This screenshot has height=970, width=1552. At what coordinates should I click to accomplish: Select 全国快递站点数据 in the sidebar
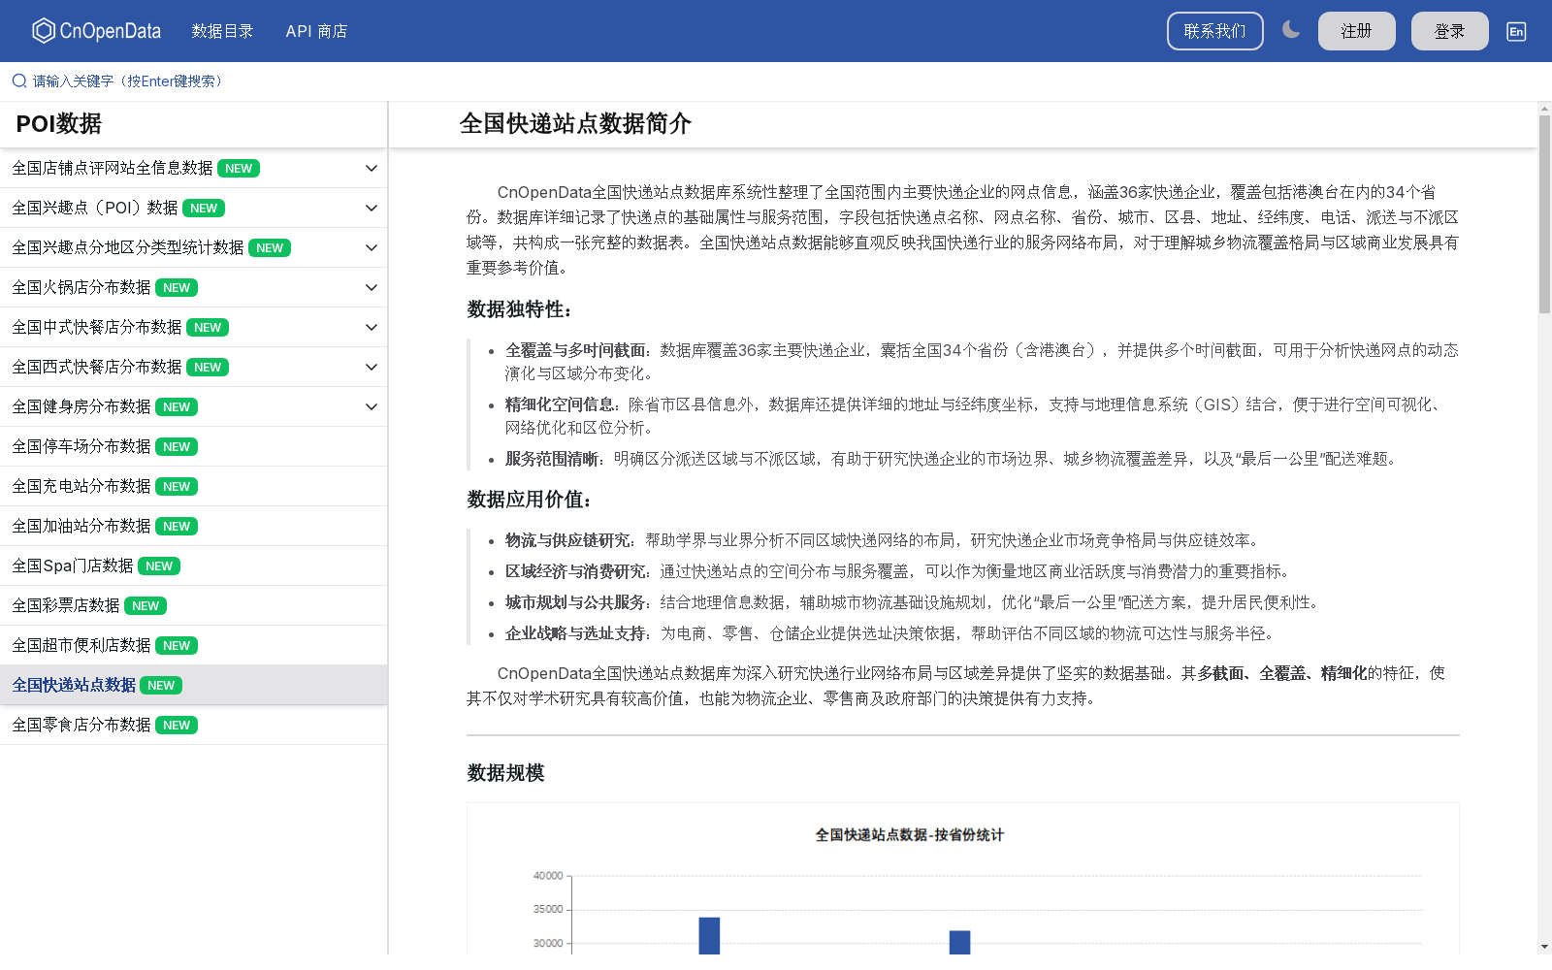coord(73,685)
